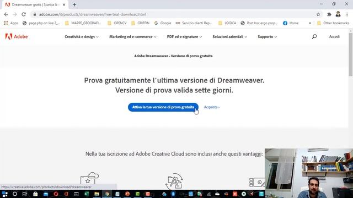Show hidden bookmarks with double chevron

pos(310,23)
